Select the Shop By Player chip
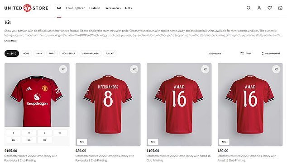Image resolution: width=287 pixels, height=166 pixels. tap(91, 53)
